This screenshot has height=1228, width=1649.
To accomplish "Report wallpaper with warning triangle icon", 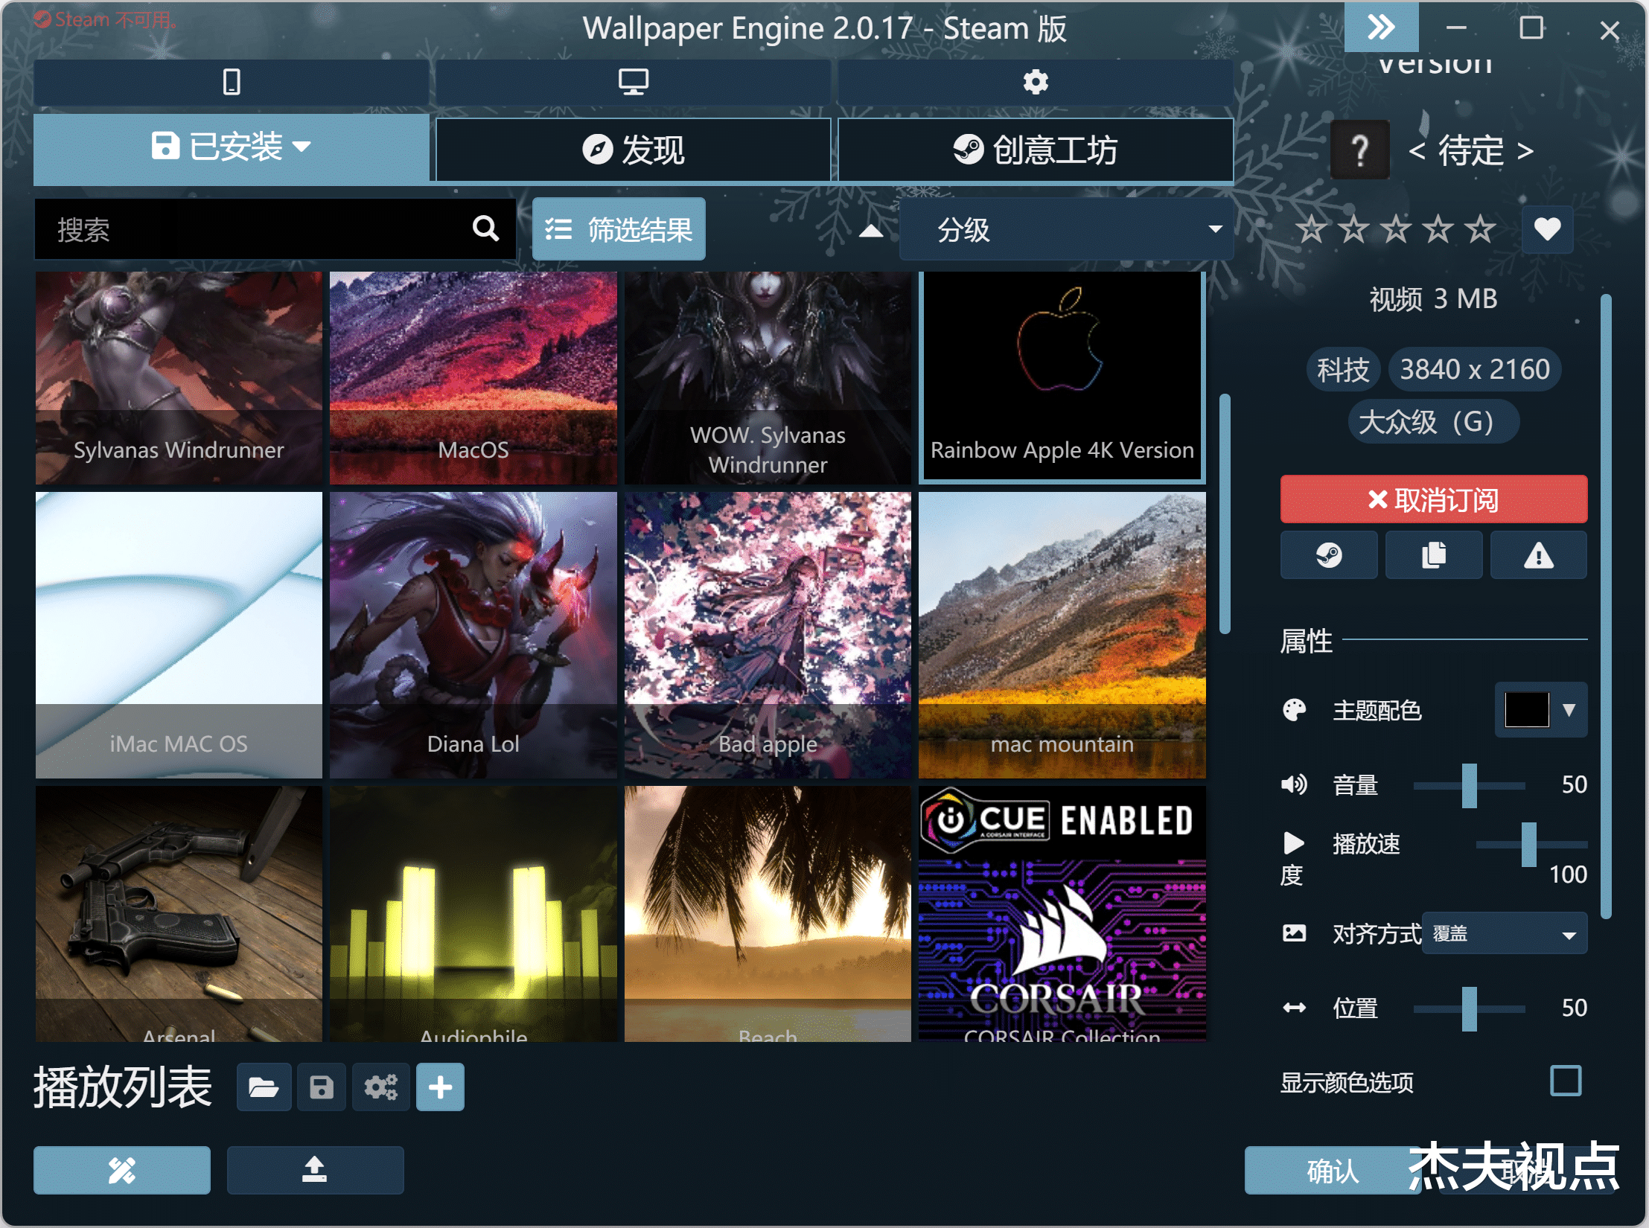I will 1538,555.
